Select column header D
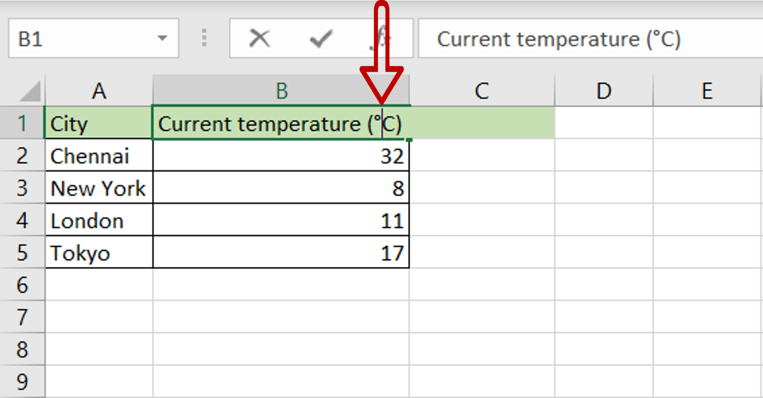This screenshot has height=398, width=763. coord(603,90)
